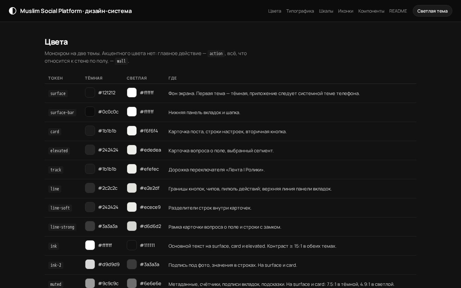Pick the light card swatch #f6f6f4
This screenshot has height=288, width=461.
click(x=132, y=131)
